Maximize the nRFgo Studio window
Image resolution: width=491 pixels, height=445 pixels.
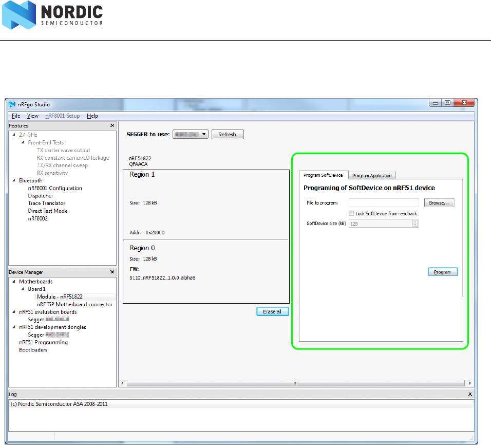pyautogui.click(x=447, y=103)
